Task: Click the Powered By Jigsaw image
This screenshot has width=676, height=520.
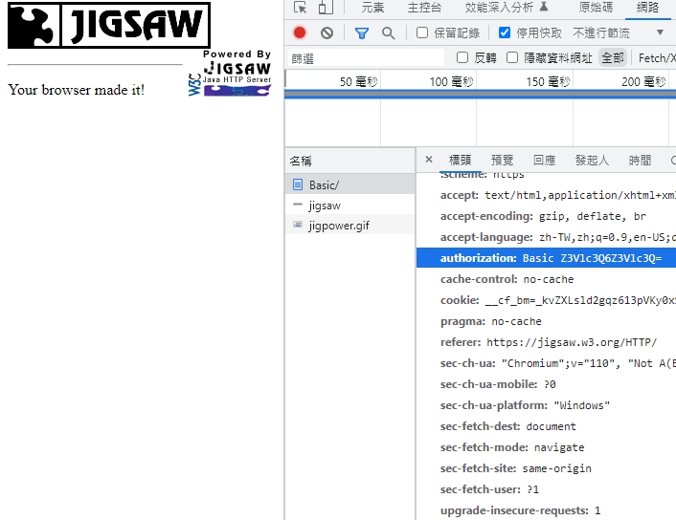Action: tap(230, 73)
